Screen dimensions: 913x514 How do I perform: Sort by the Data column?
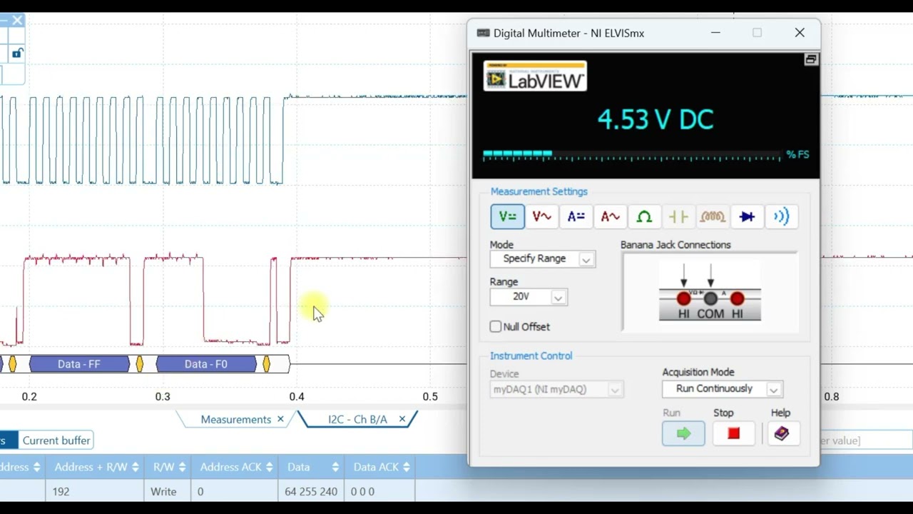coord(312,467)
